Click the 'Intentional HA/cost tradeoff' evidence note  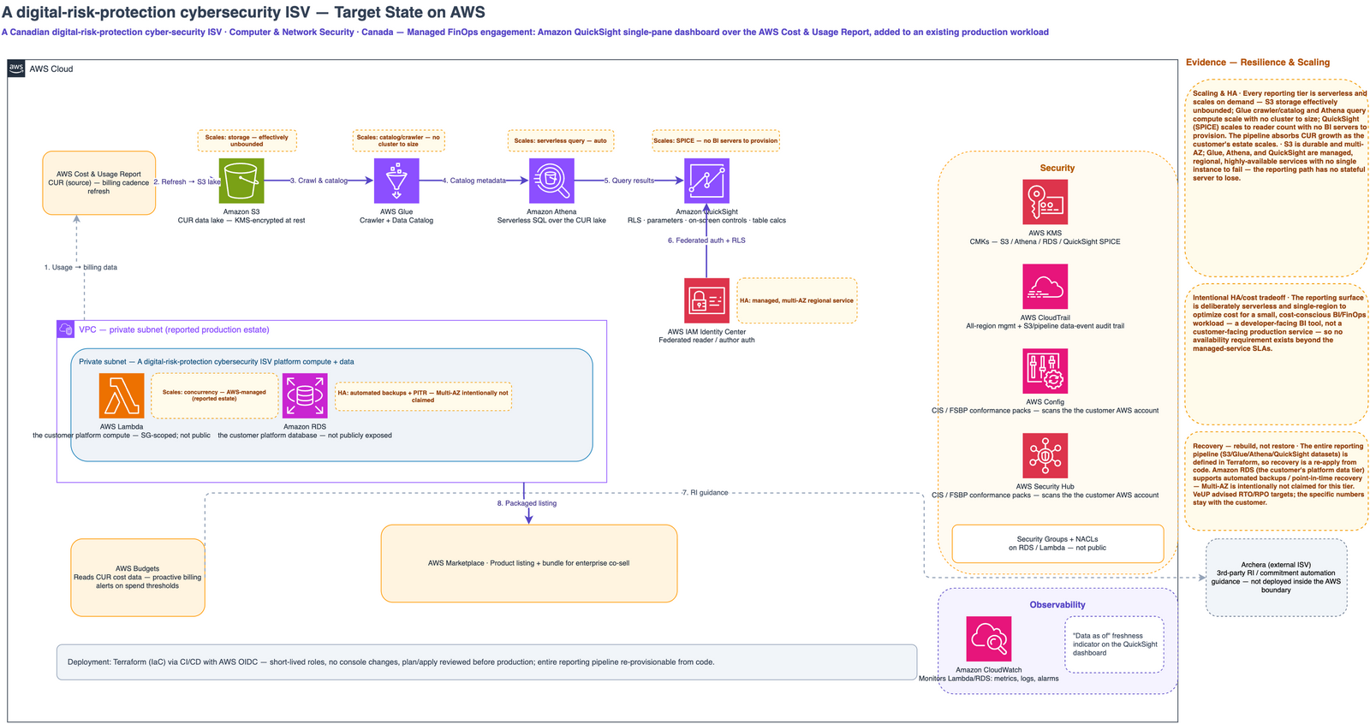[1277, 354]
